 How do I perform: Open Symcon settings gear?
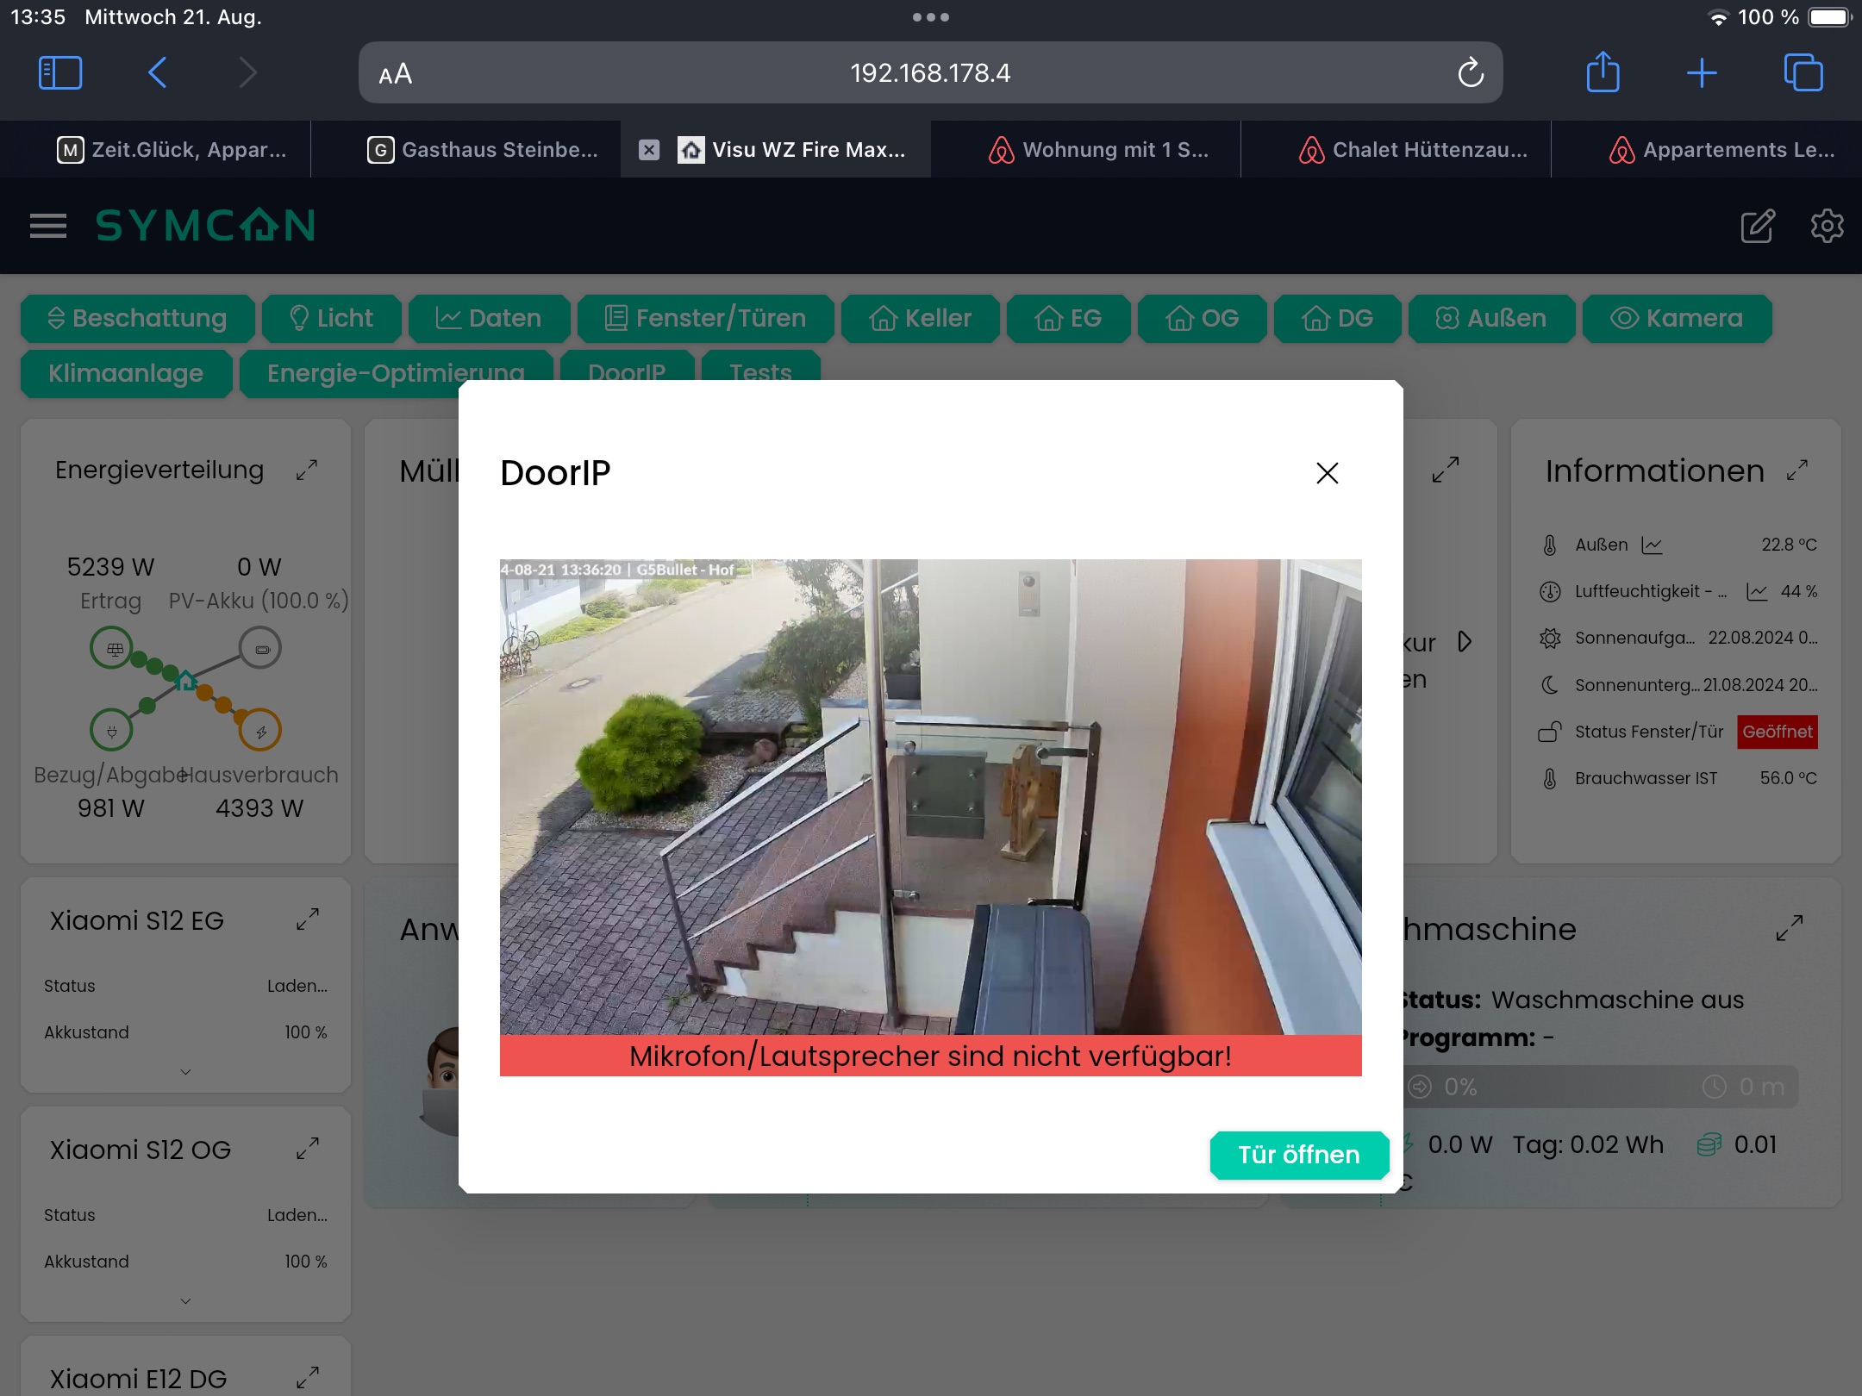click(x=1827, y=226)
